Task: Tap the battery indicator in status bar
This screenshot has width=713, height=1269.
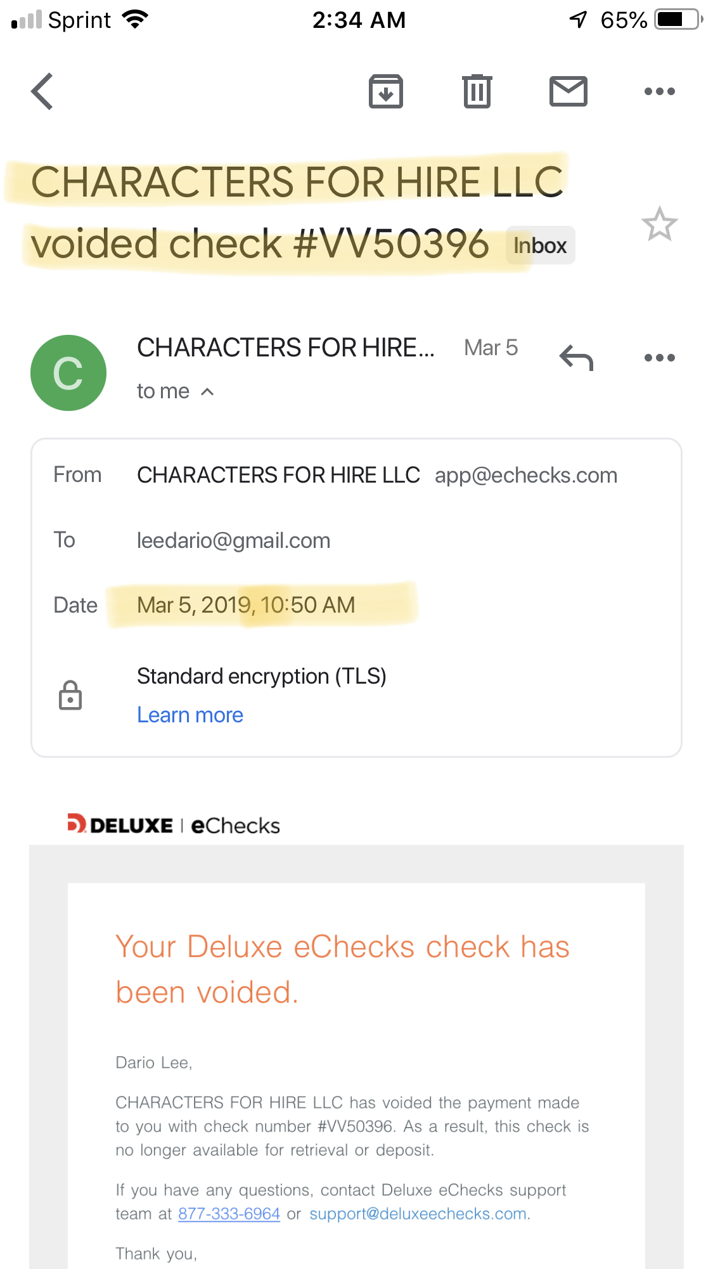Action: coord(679,20)
